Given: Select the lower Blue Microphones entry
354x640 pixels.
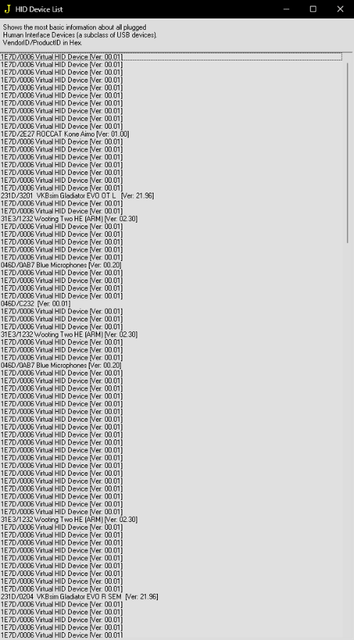Looking at the screenshot, I should 60,366.
